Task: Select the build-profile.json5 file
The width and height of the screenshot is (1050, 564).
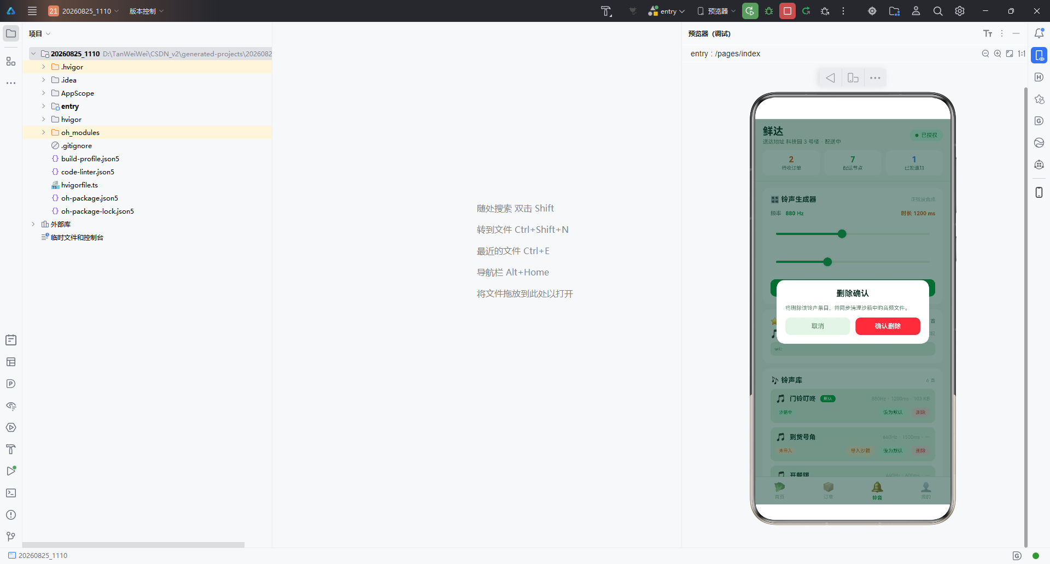Action: [90, 158]
